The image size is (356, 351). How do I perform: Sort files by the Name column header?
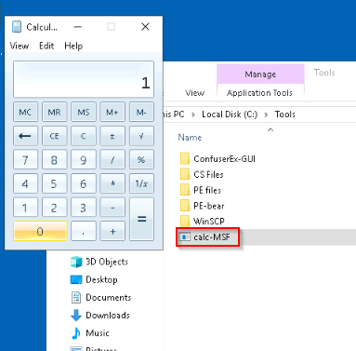coord(190,138)
